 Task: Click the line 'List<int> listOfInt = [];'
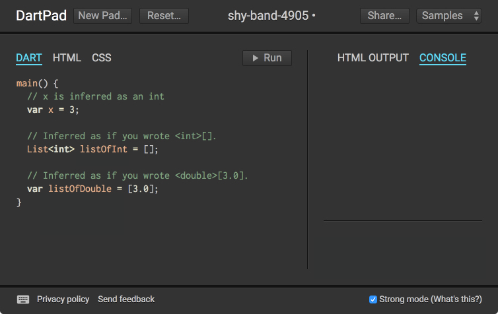click(x=92, y=149)
